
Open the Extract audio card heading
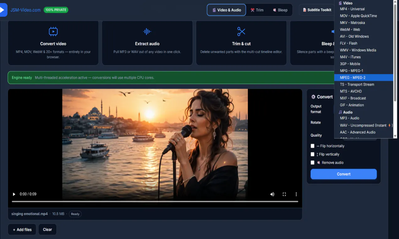tap(147, 44)
